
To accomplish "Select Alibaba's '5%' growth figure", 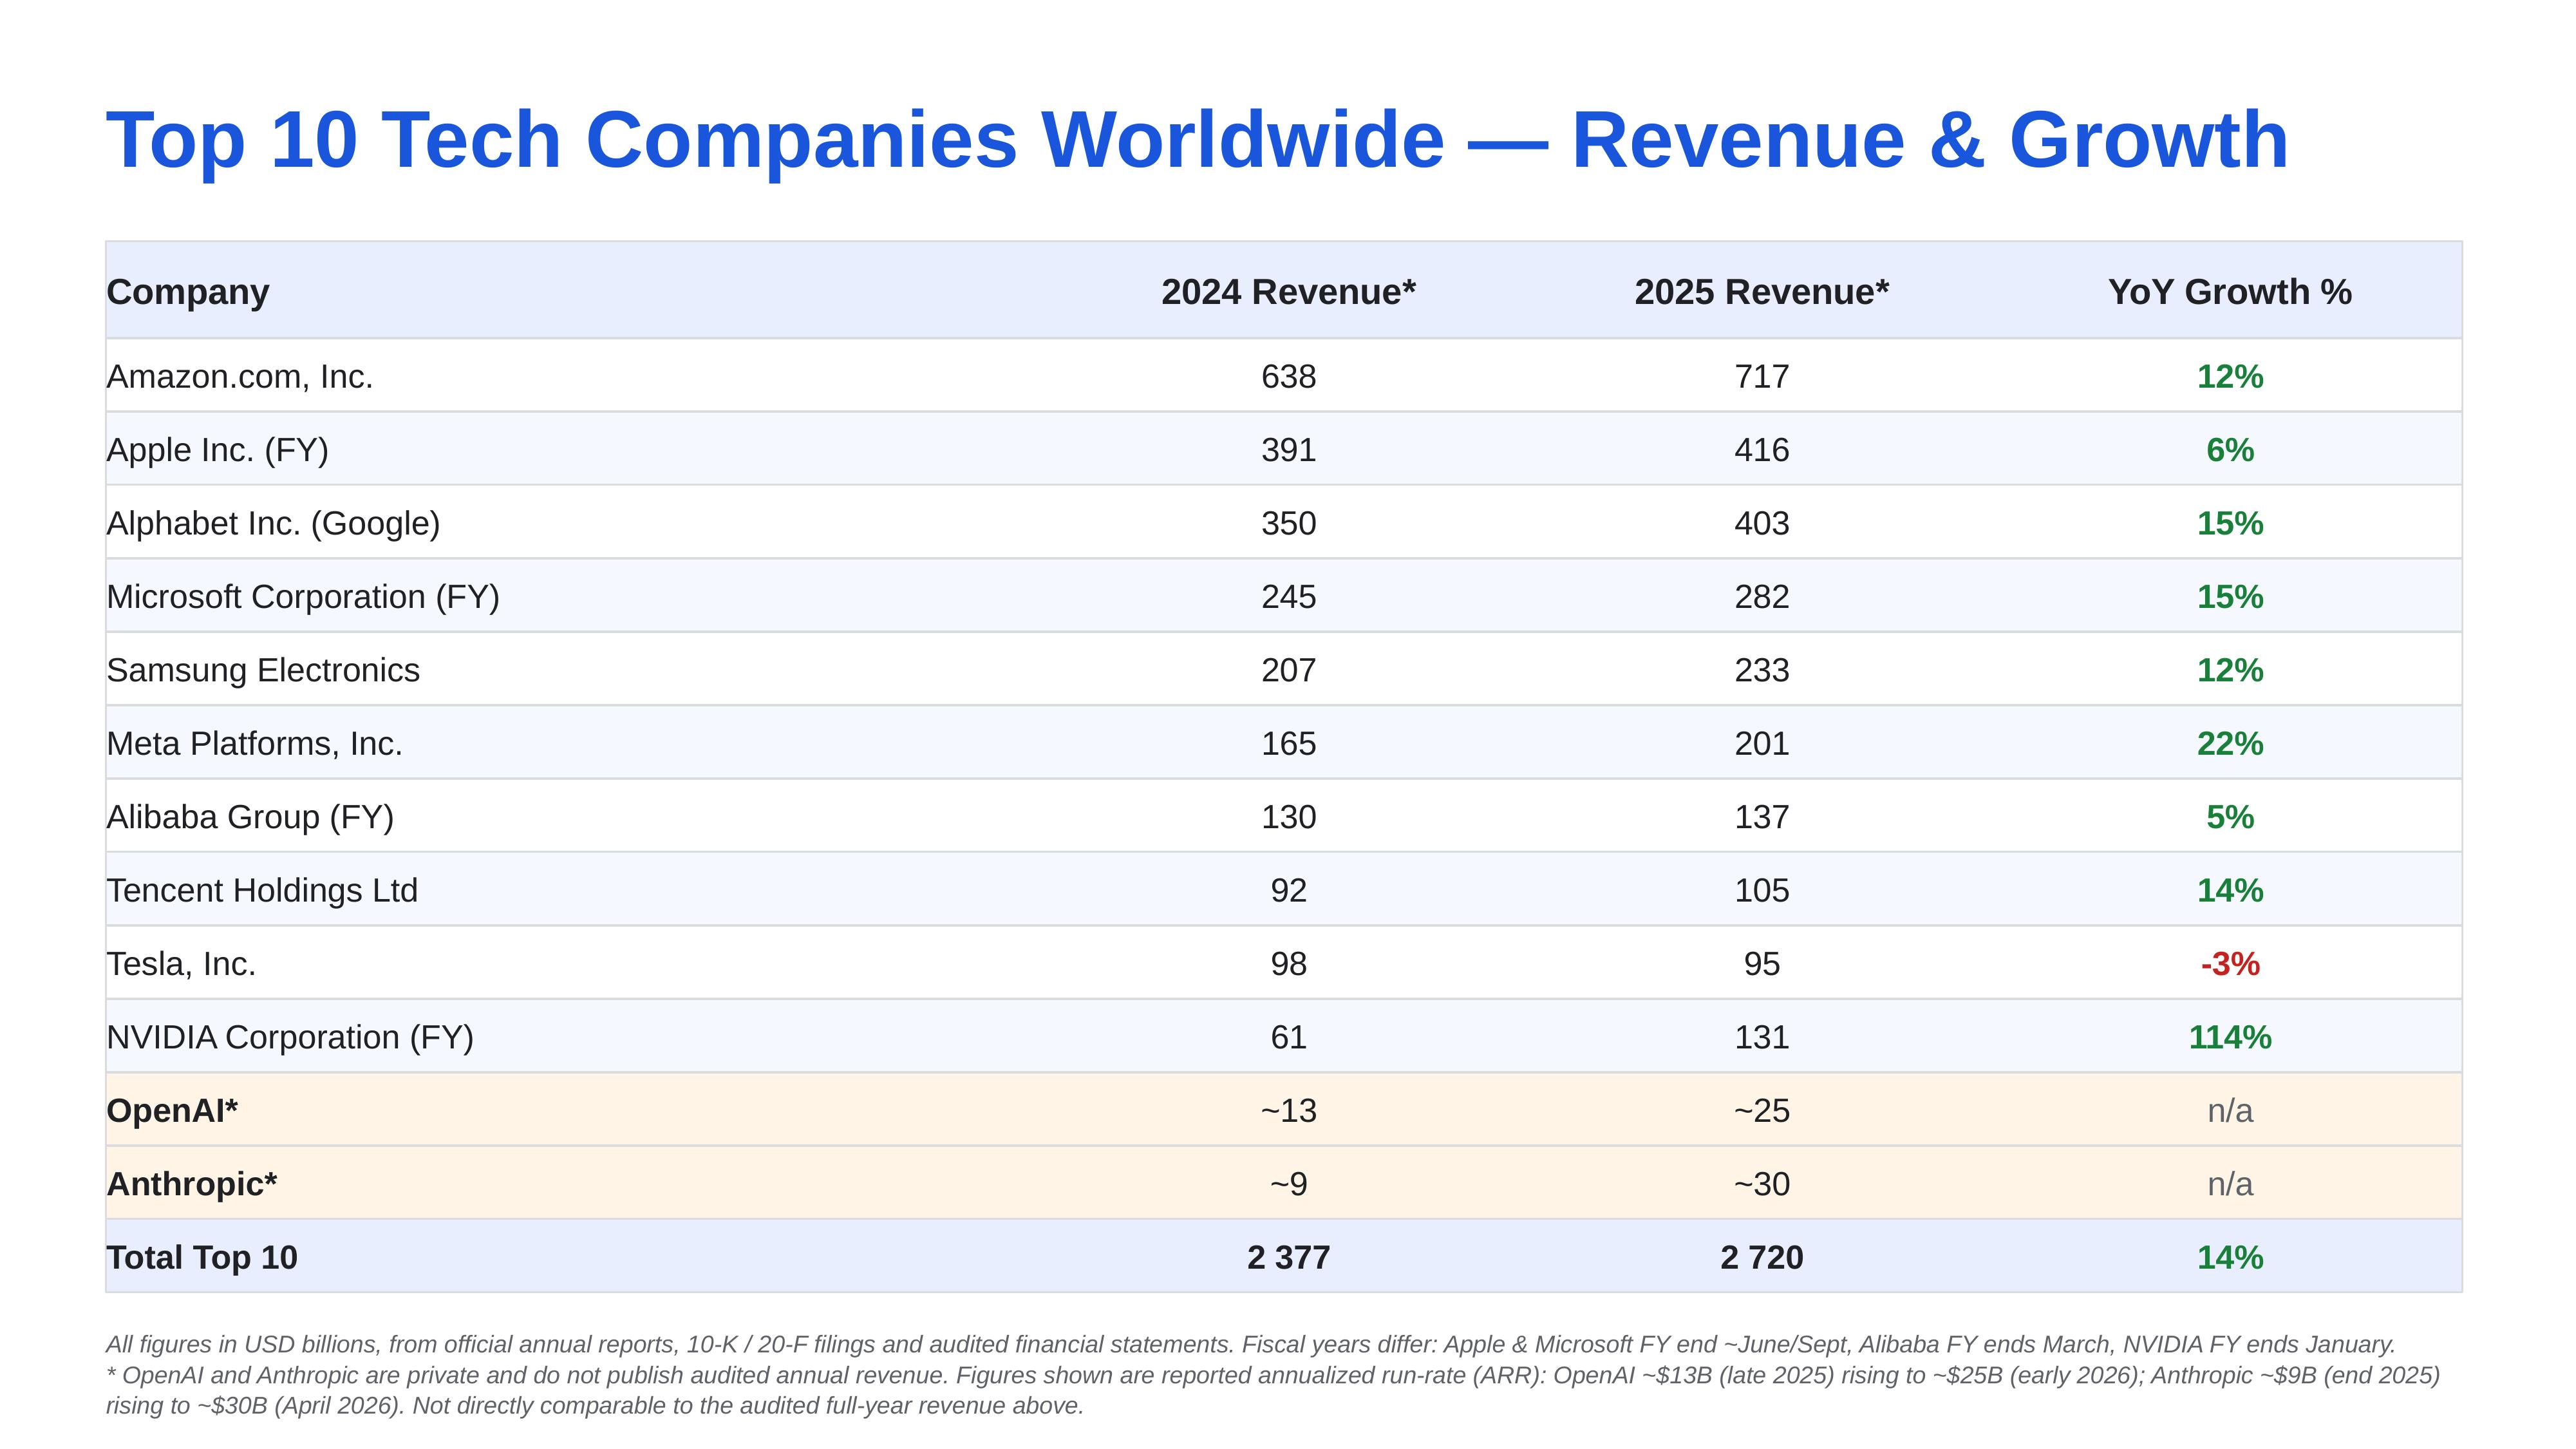I will coord(2230,817).
